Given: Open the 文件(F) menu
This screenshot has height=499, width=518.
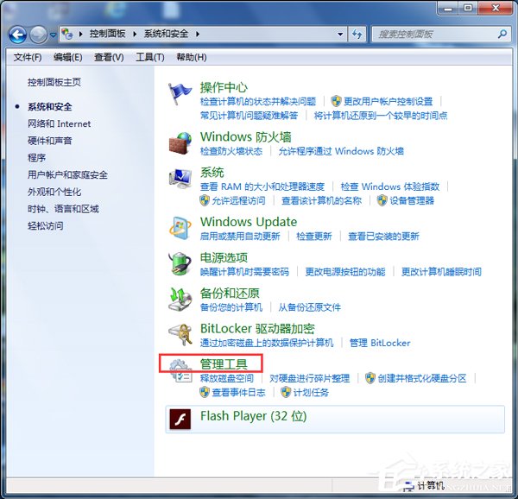Looking at the screenshot, I should (x=28, y=57).
